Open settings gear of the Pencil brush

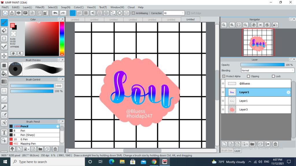58,126
